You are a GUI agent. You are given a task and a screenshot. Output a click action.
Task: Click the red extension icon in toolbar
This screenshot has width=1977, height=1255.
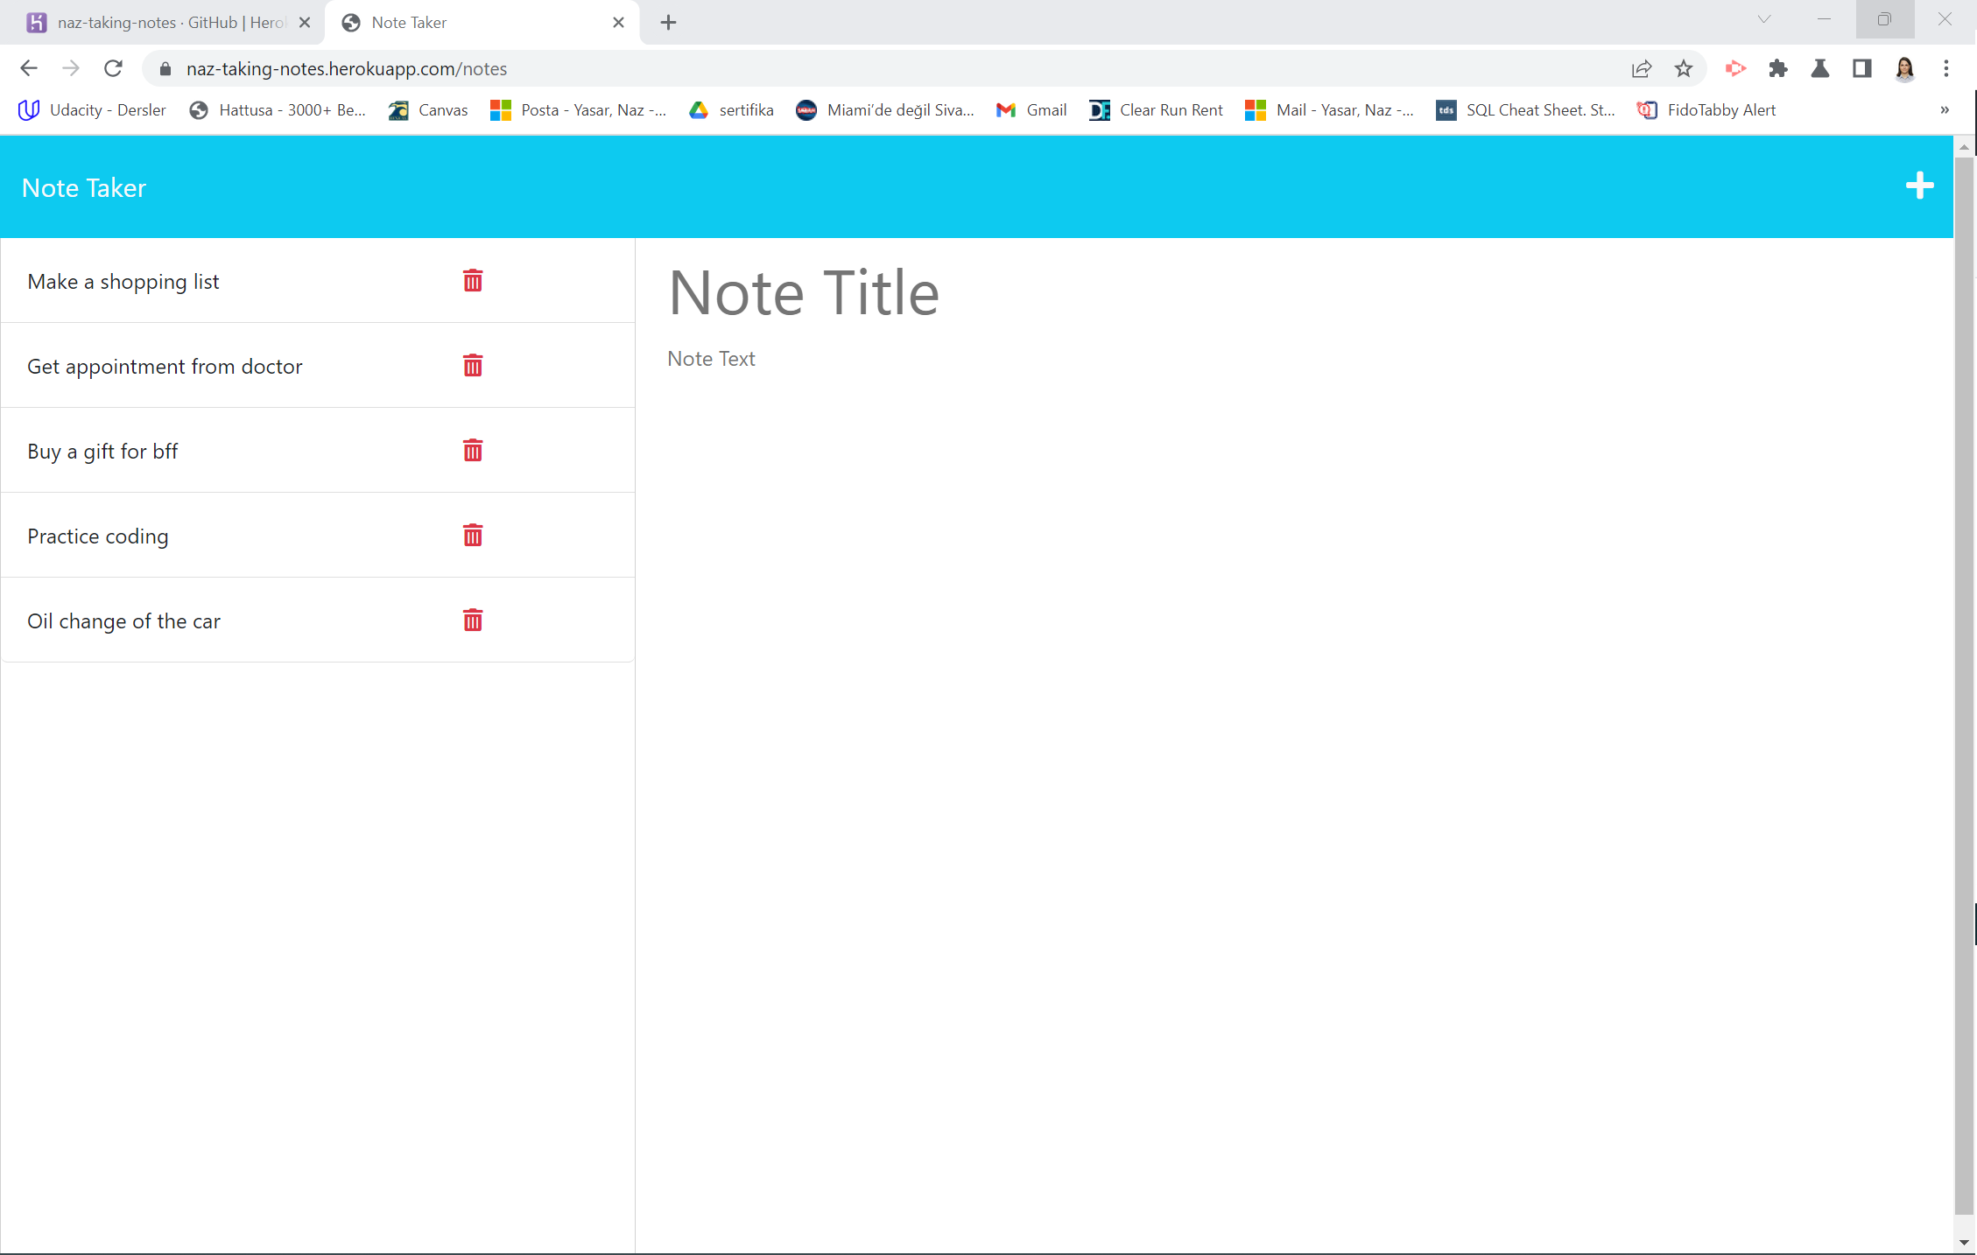(x=1735, y=68)
